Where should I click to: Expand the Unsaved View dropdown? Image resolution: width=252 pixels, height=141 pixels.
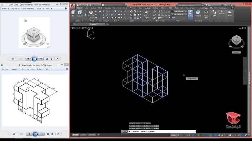[179, 14]
